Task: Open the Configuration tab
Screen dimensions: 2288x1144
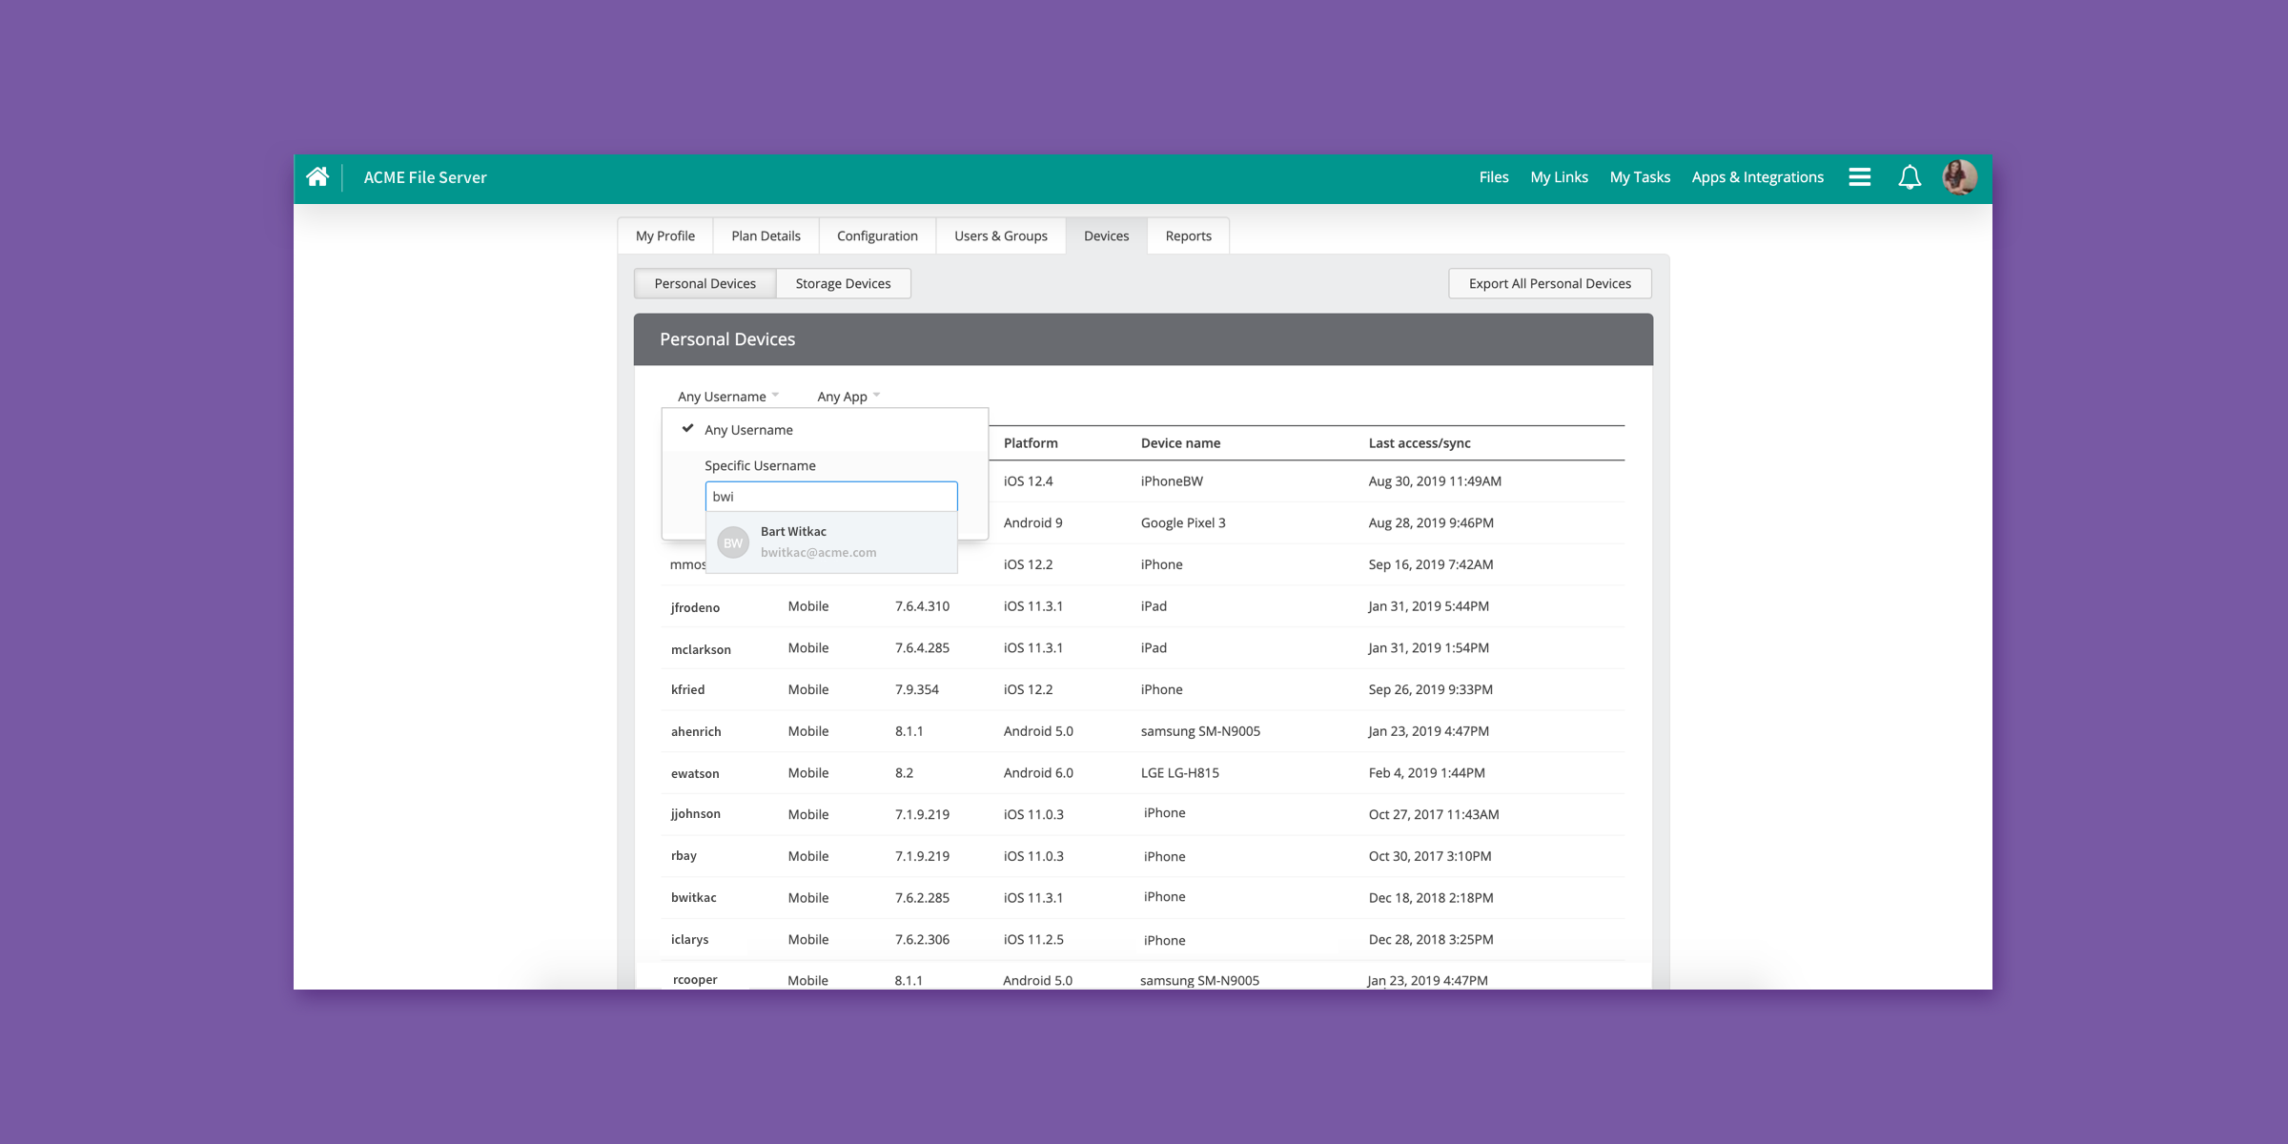Action: [876, 236]
